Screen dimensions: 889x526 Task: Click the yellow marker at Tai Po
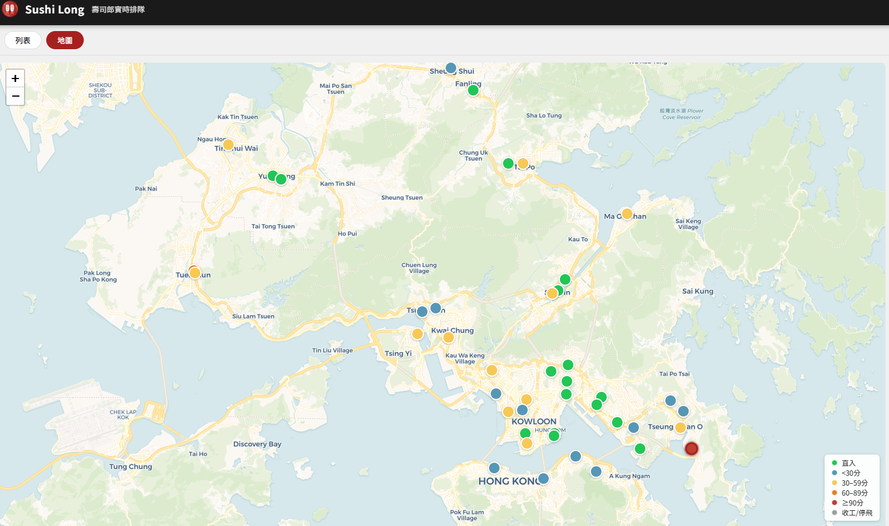[523, 163]
